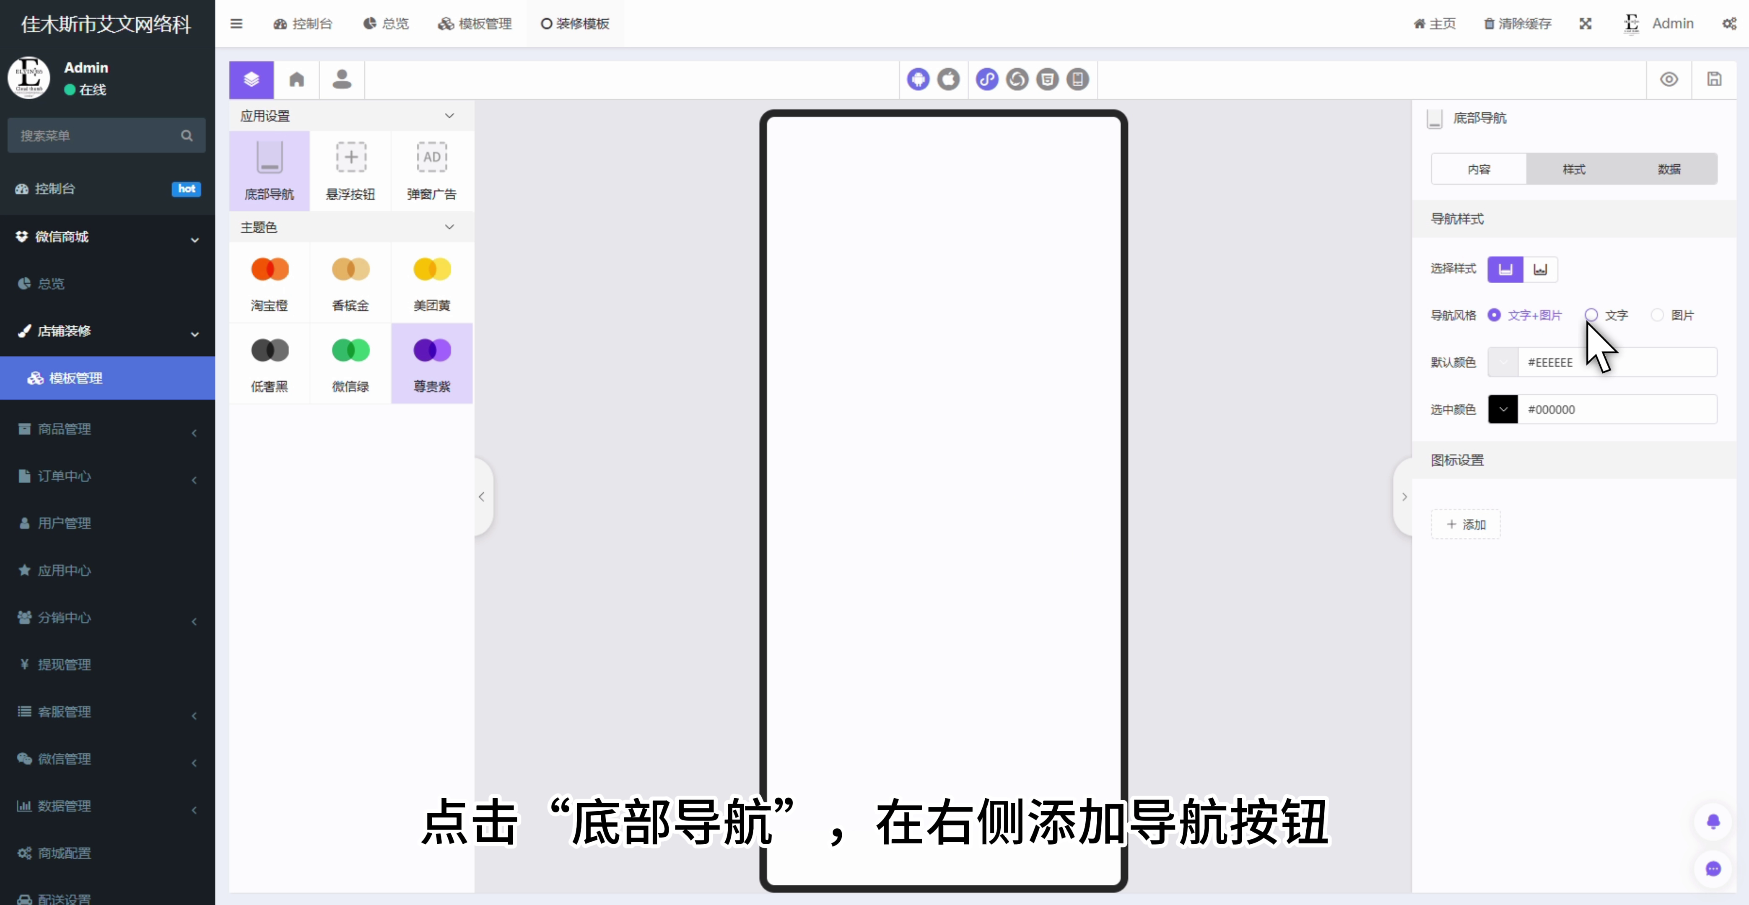Collapse the 应用设置 section
Viewport: 1749px width, 905px height.
(x=449, y=115)
